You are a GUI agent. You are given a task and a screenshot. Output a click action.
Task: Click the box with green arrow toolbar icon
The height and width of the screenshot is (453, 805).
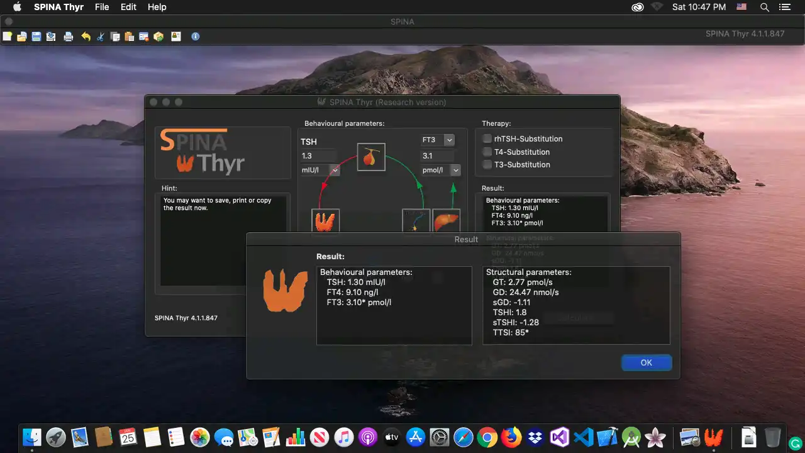coord(158,36)
